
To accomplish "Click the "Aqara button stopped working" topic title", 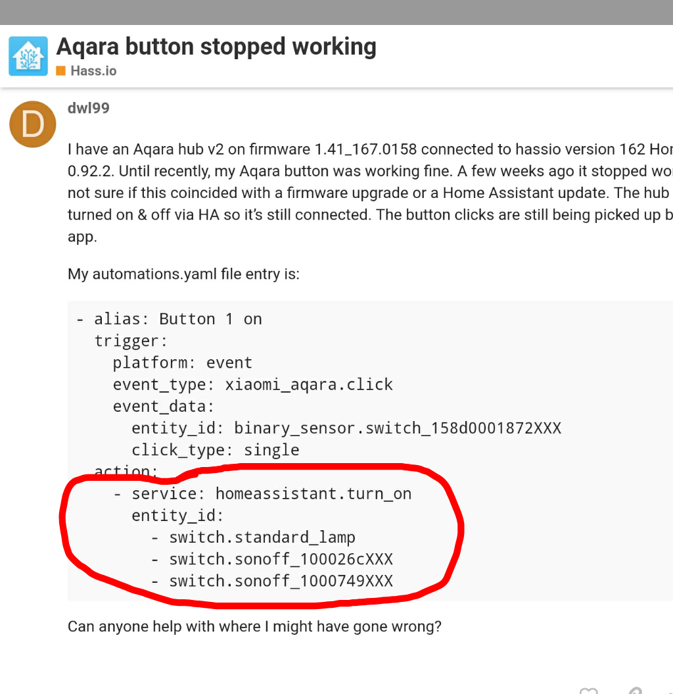I will point(216,47).
